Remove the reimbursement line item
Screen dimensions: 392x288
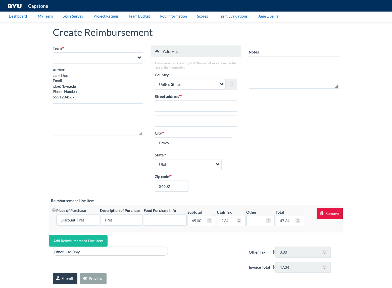click(x=329, y=213)
